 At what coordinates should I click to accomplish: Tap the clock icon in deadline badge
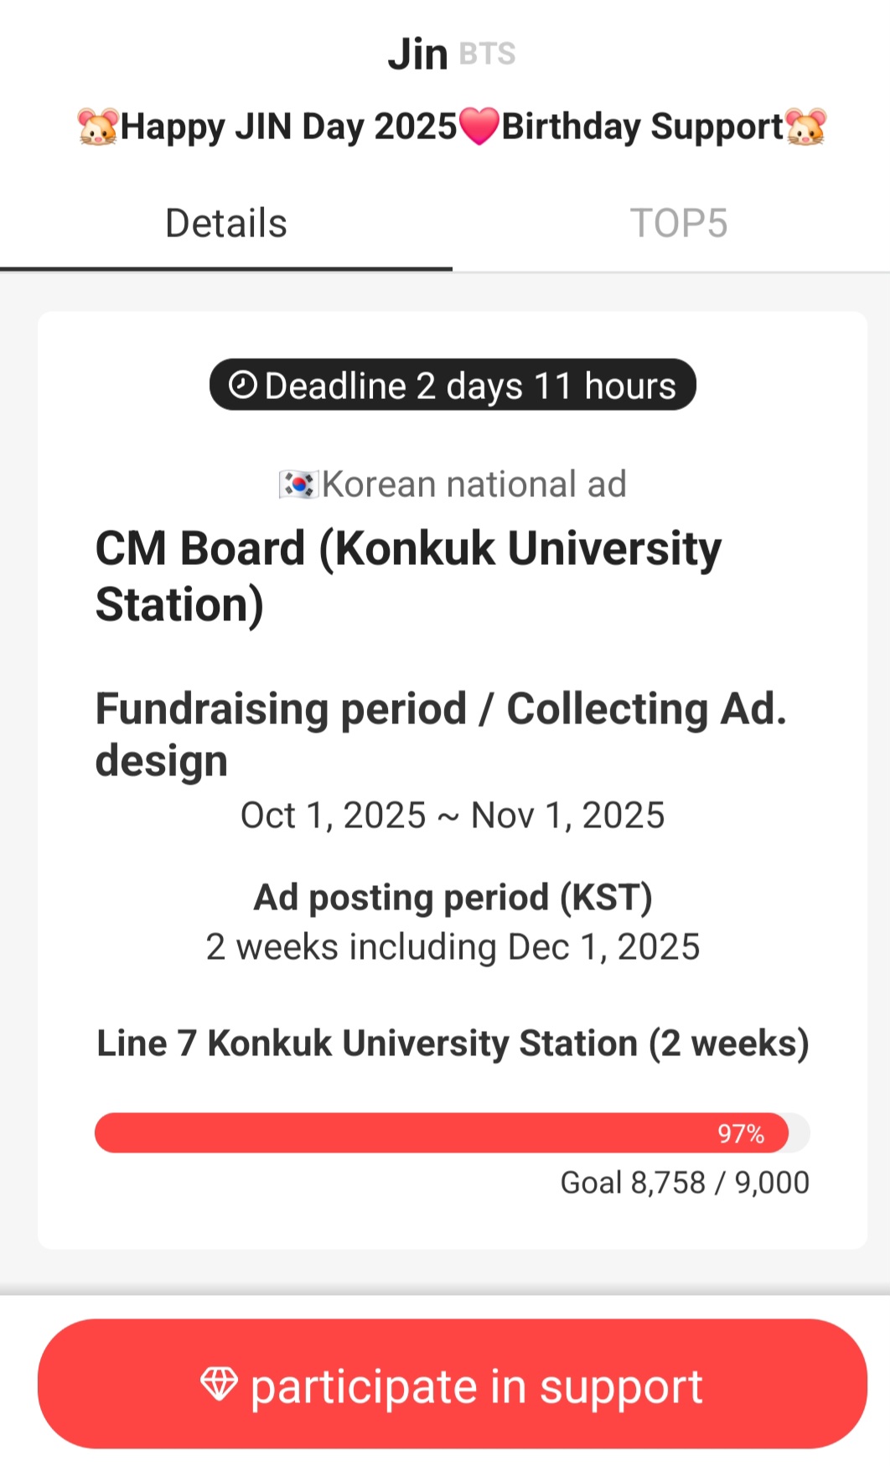(243, 385)
